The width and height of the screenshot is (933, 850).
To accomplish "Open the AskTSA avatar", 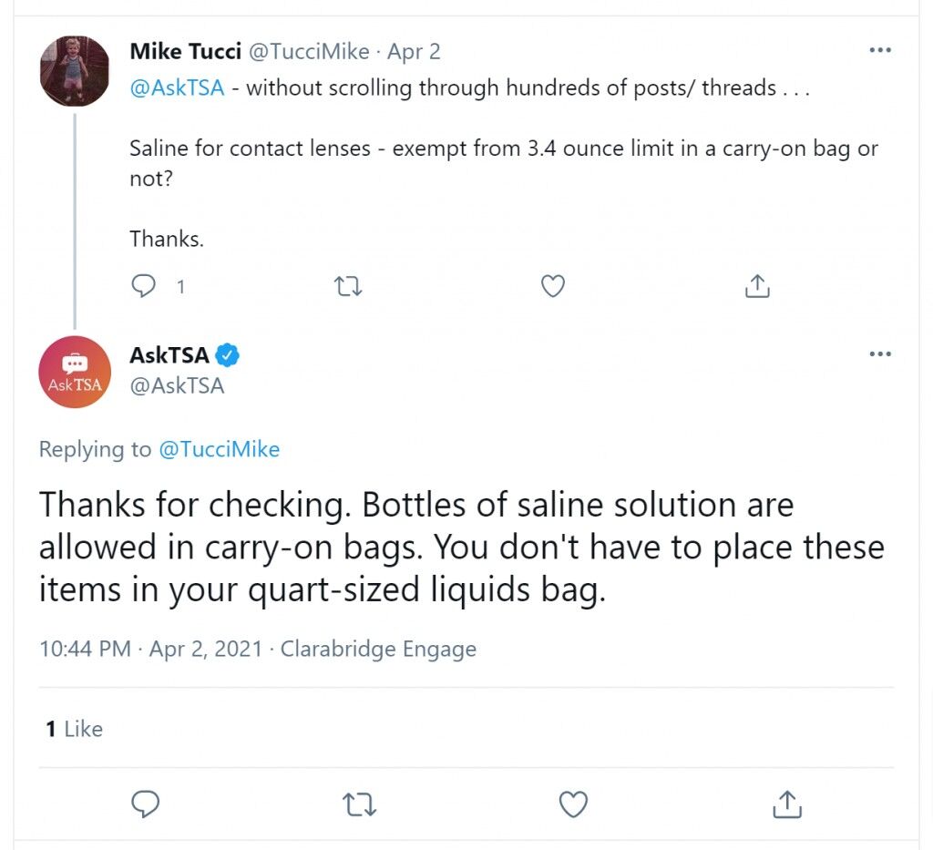I will [x=75, y=372].
